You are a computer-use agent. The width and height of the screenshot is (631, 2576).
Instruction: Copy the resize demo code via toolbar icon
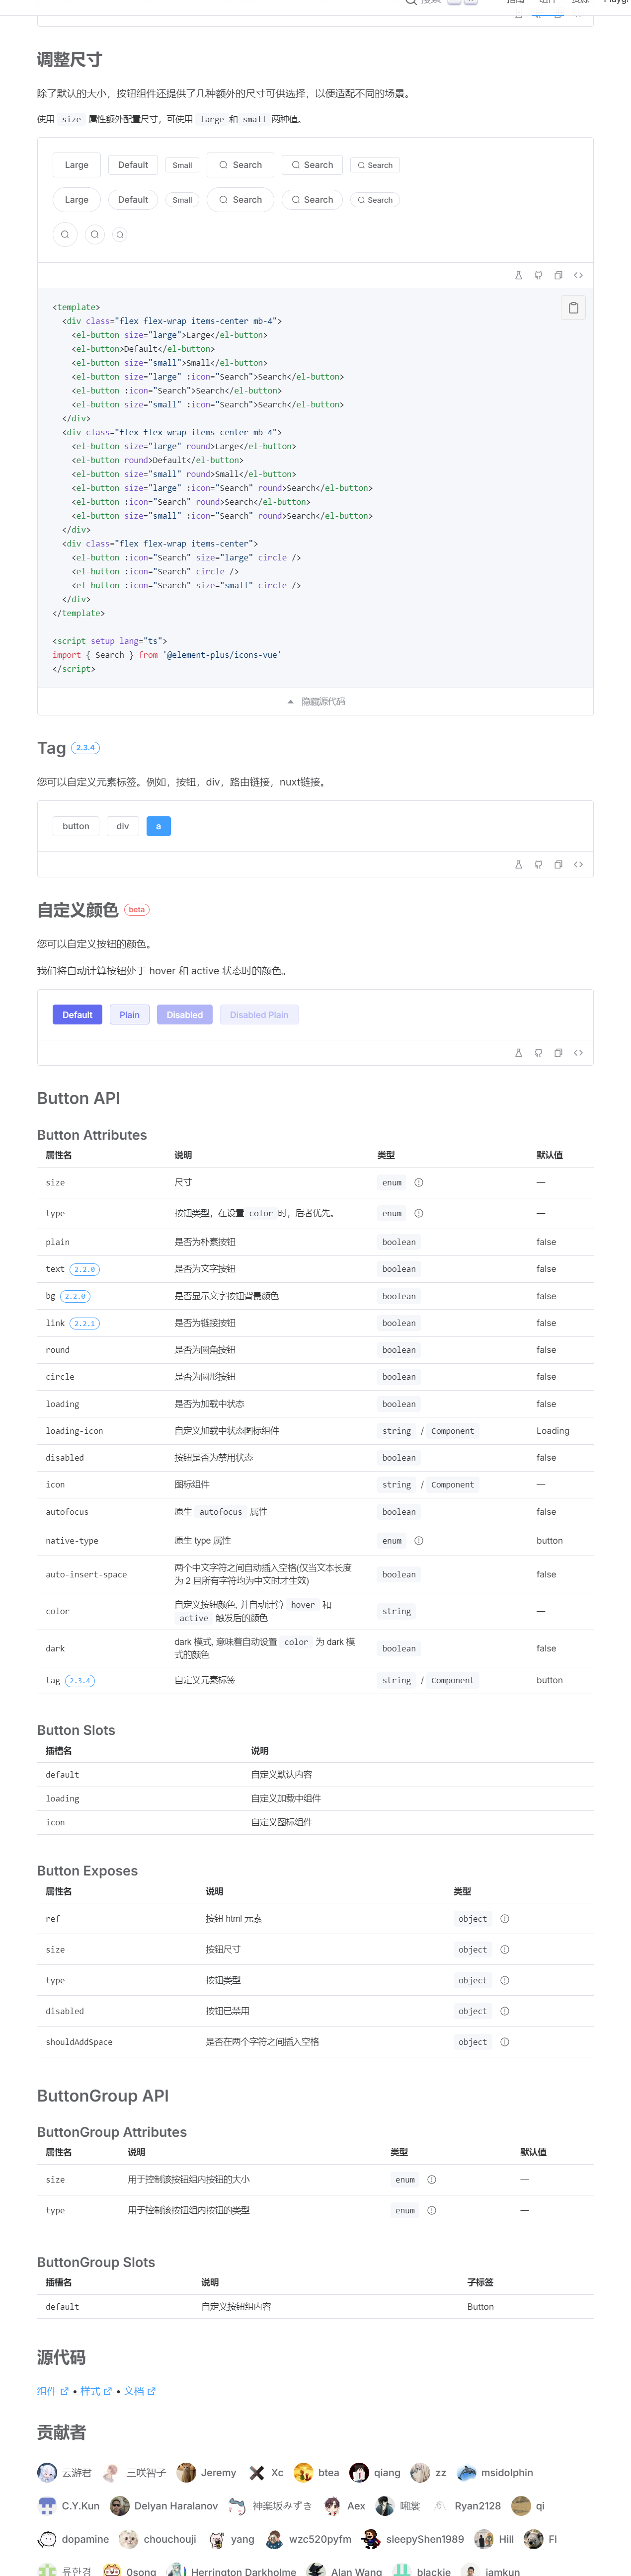(x=558, y=275)
